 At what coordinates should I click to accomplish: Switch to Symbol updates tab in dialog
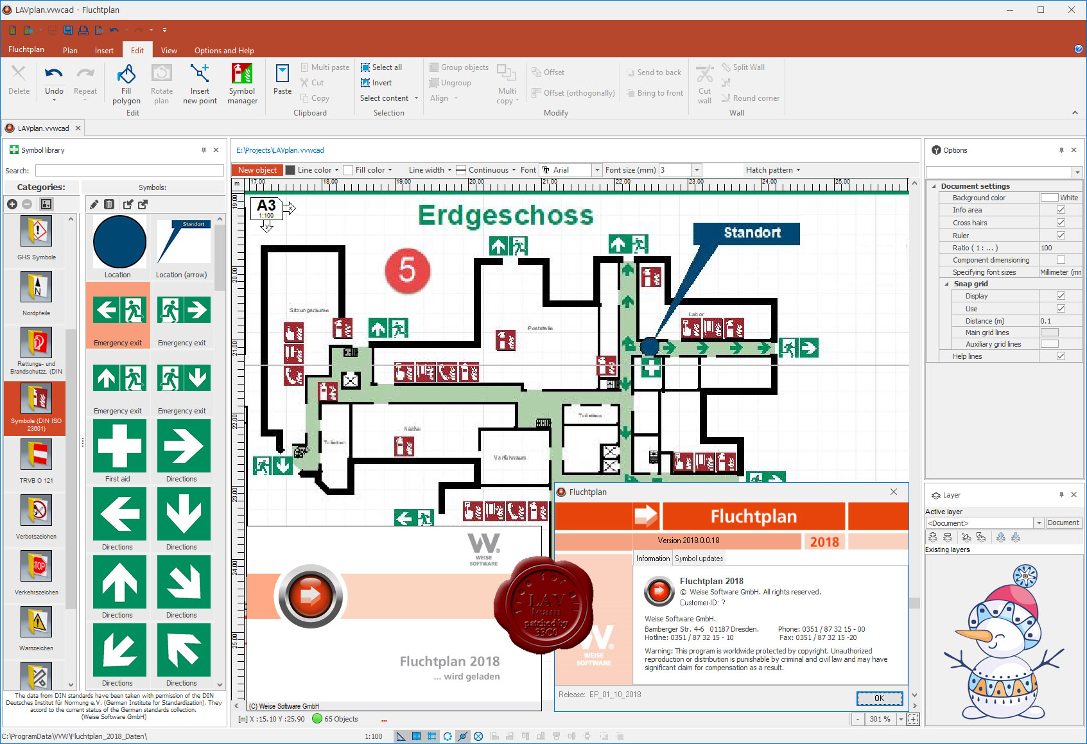click(699, 558)
